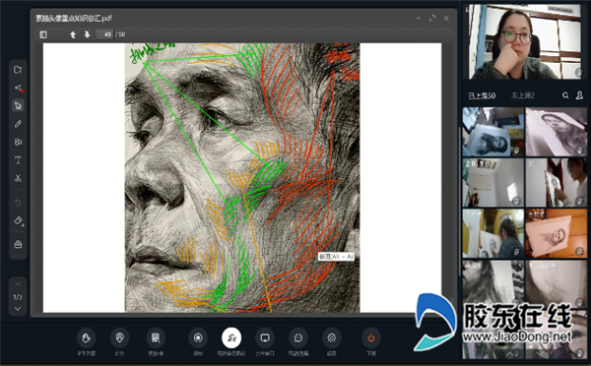This screenshot has height=366, width=591.
Task: Click the page number field showing 49
Action: click(104, 34)
